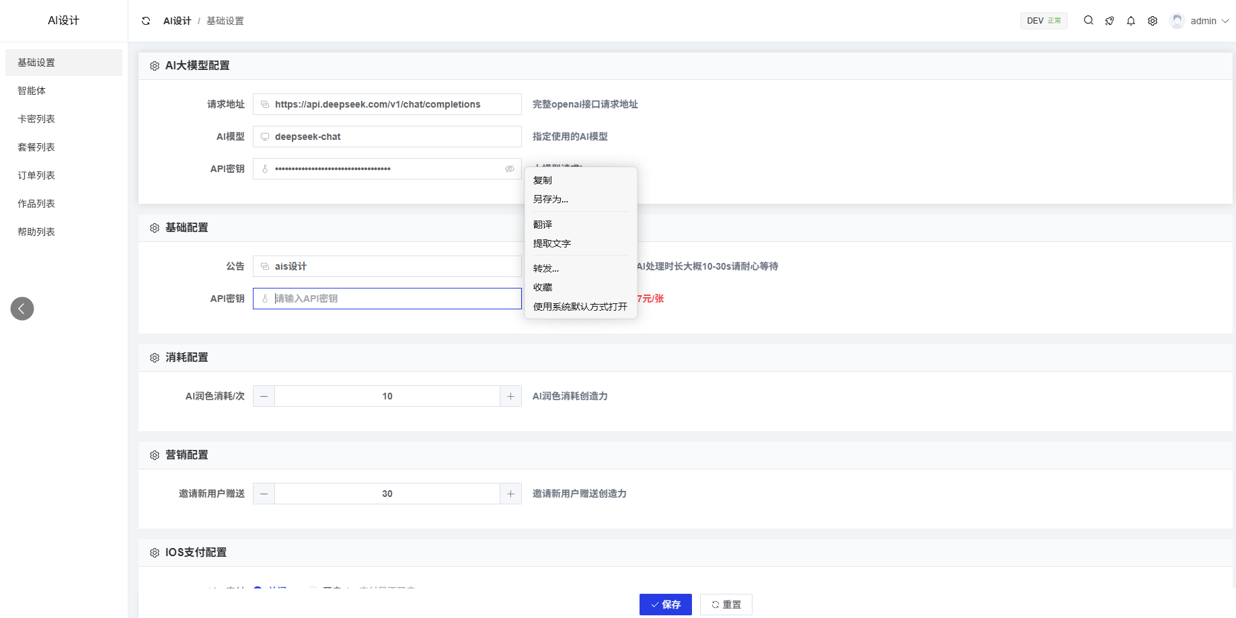
Task: Increase AI润色消耗/次 with the plus button
Action: (510, 396)
